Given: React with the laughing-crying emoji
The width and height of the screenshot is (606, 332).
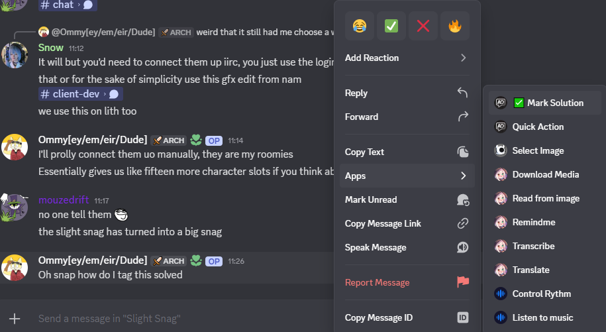Looking at the screenshot, I should point(360,27).
